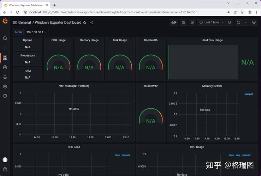261x176 pixels.
Task: Click the Add panel icon
Action: (x=174, y=23)
